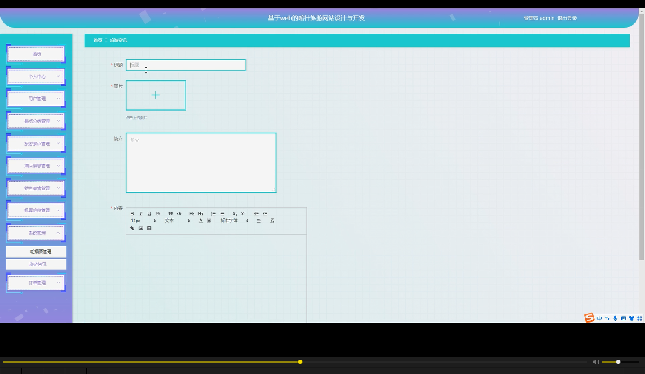645x374 pixels.
Task: Click the 管理员 admin label
Action: coord(539,18)
